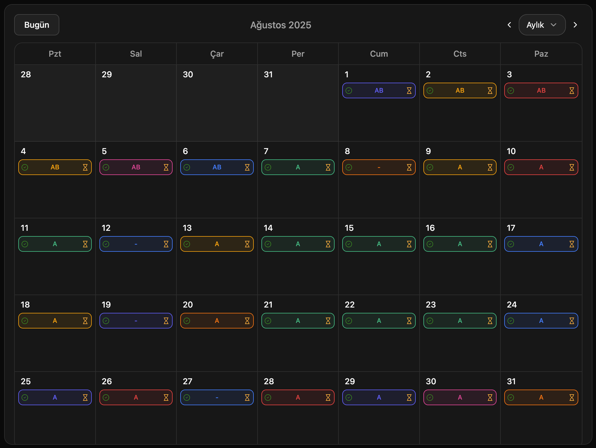Click the check circle on August 21 event
Viewport: 596px width, 448px height.
[268, 321]
